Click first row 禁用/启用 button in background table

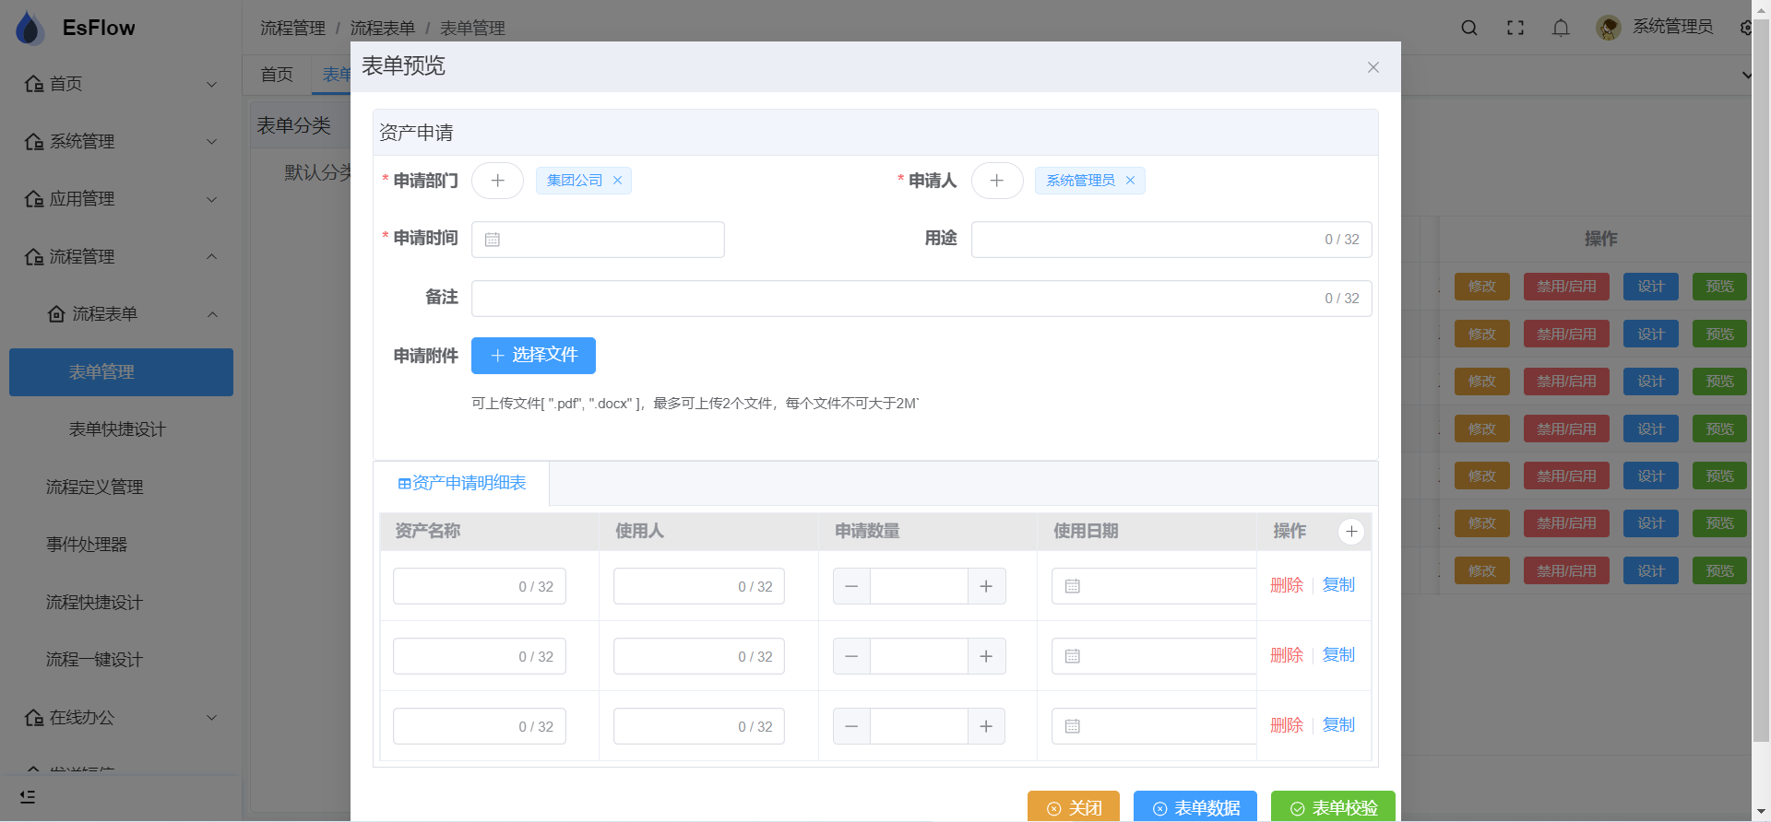(1566, 287)
